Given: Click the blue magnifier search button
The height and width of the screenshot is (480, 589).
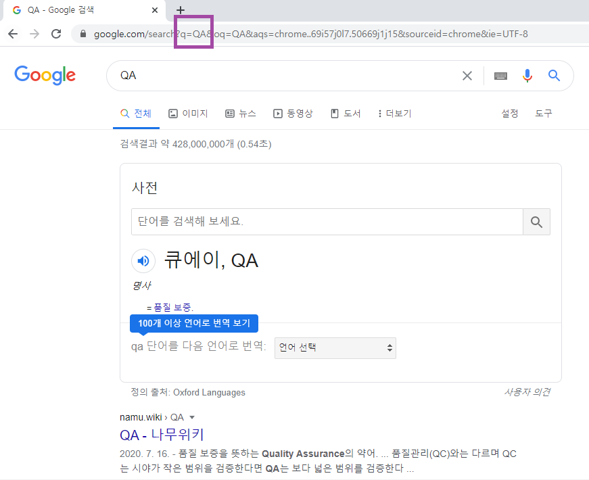Looking at the screenshot, I should (554, 76).
